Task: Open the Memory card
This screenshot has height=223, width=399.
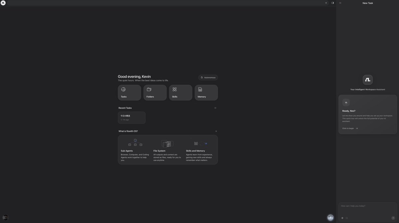Action: point(206,92)
